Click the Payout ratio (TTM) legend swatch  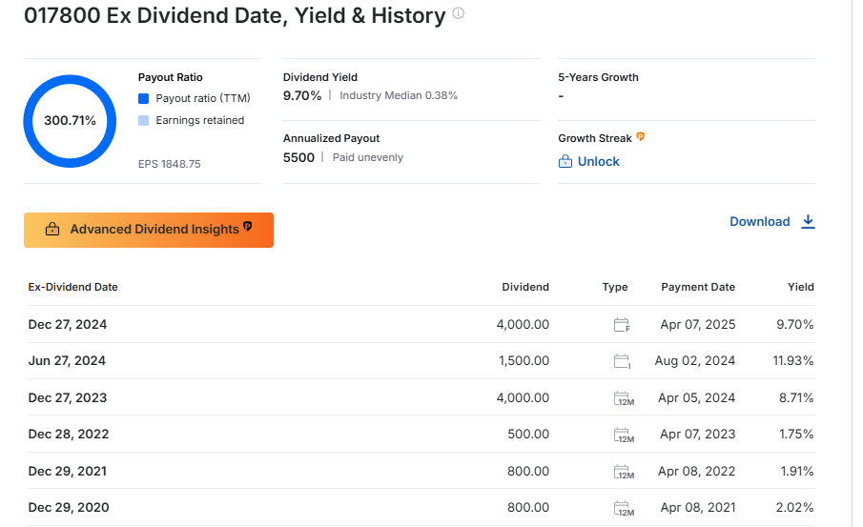point(143,98)
